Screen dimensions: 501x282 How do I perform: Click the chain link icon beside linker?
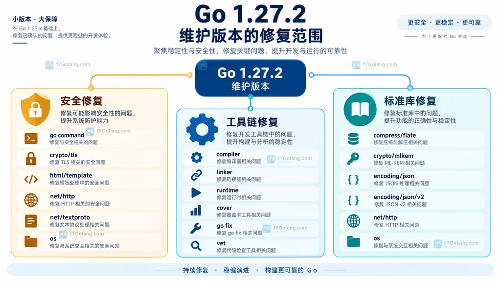[x=196, y=175]
